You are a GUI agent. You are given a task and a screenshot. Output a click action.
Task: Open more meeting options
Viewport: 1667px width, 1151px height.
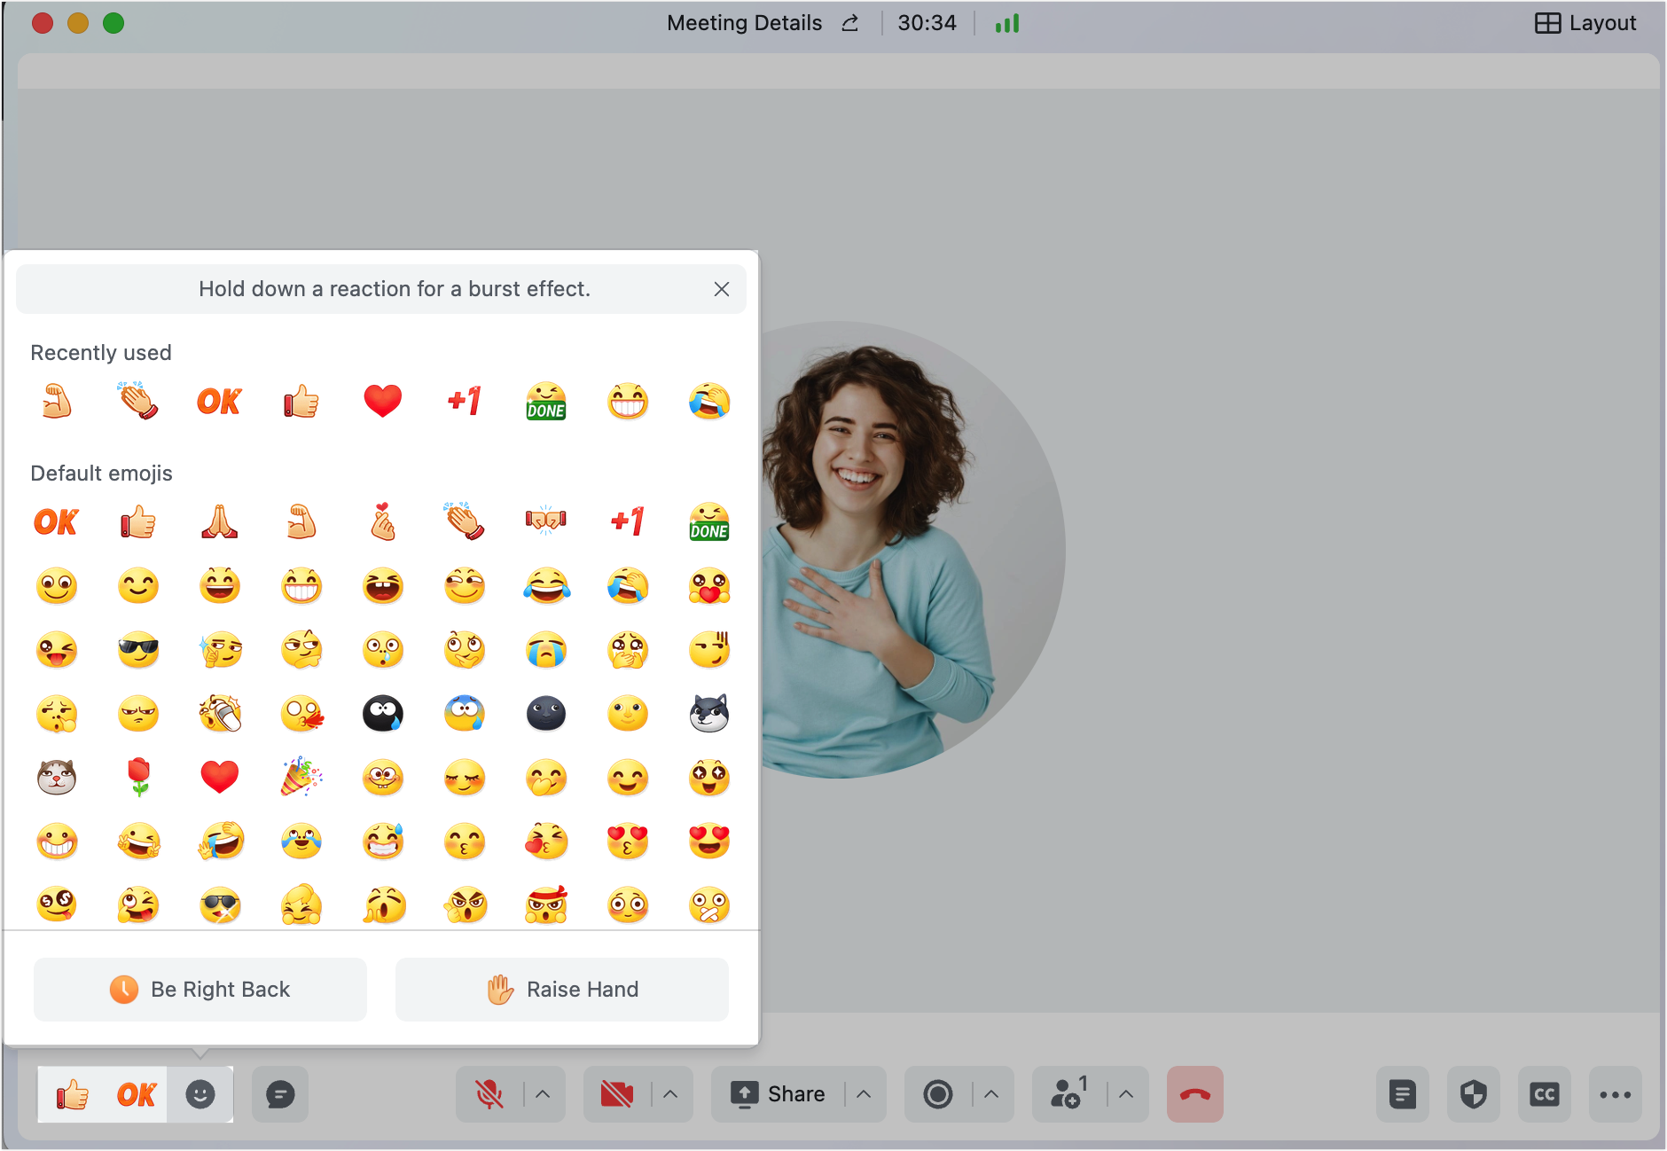tap(1616, 1094)
